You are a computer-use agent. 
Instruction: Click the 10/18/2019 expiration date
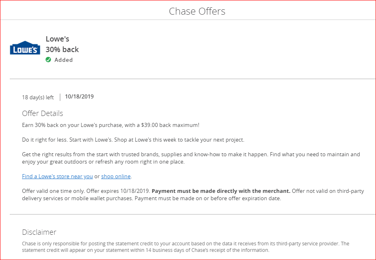tap(79, 97)
